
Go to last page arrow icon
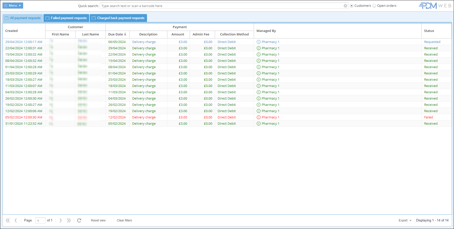(69, 220)
